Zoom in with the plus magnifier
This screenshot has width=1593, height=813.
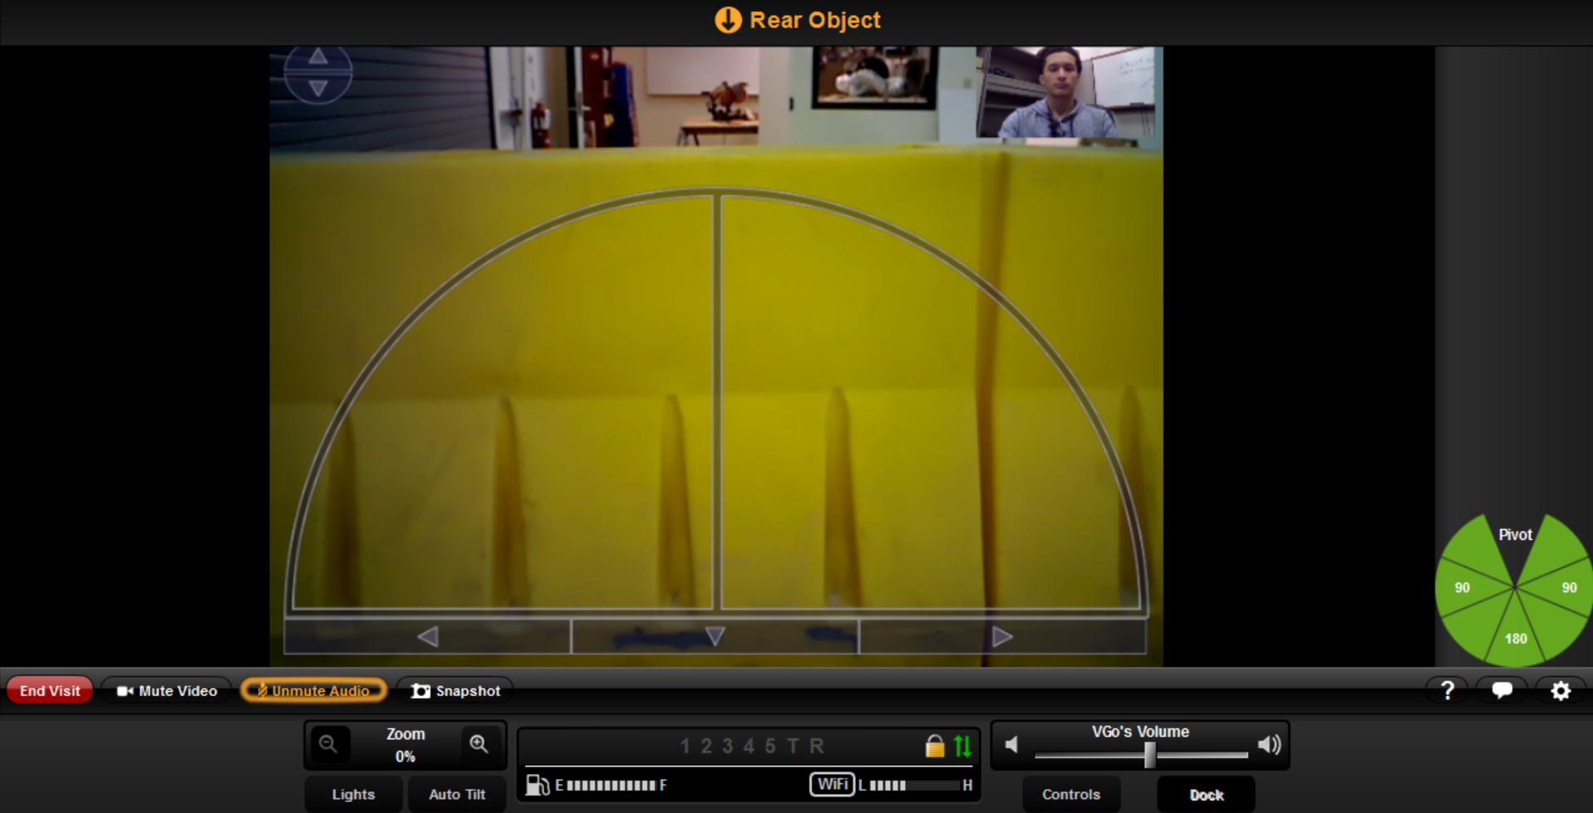pos(479,744)
